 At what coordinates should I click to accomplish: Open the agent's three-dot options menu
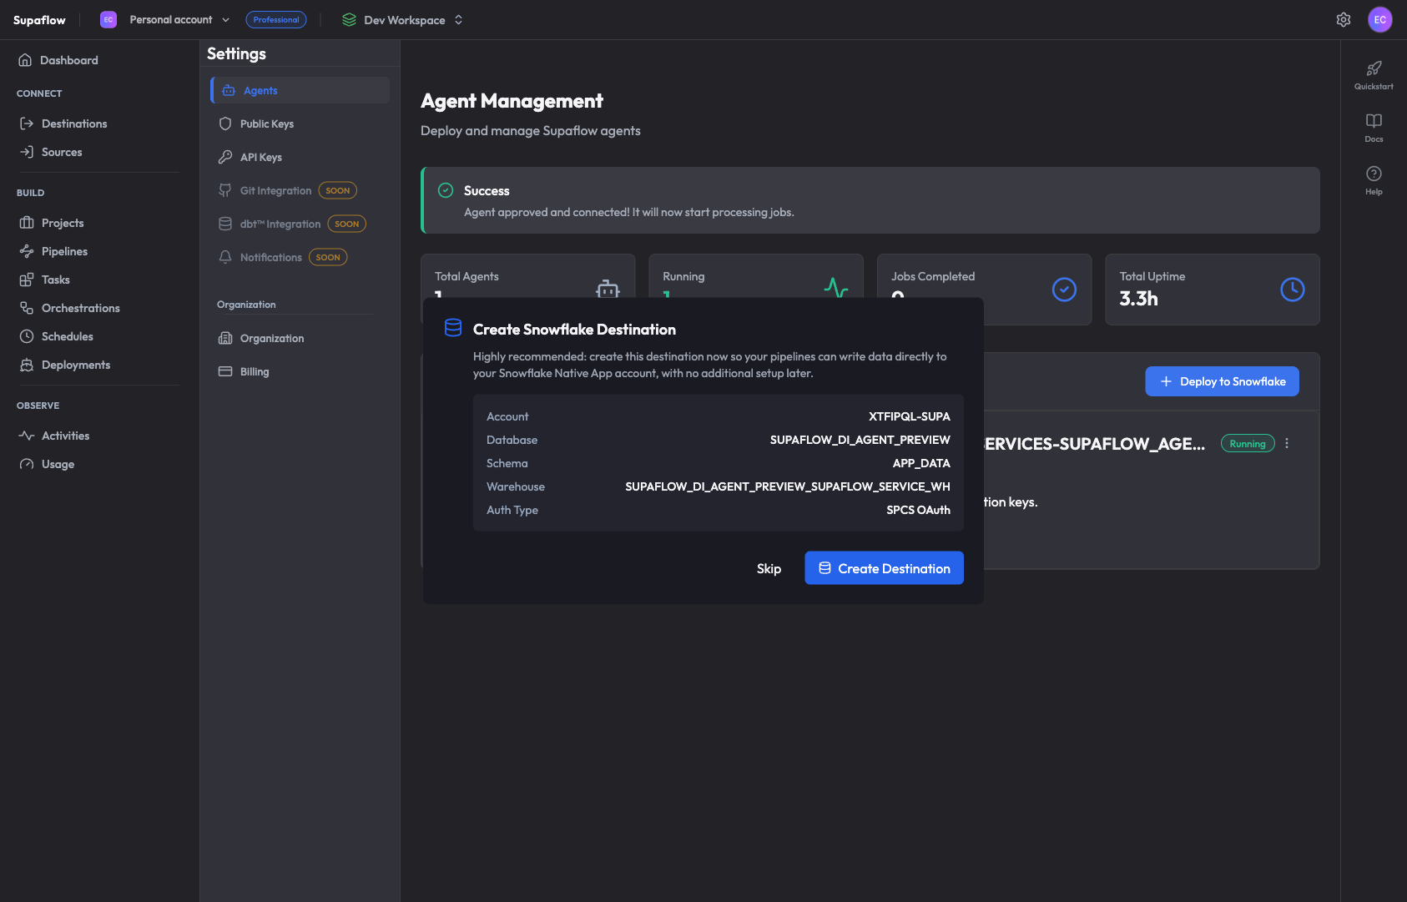pyautogui.click(x=1286, y=443)
